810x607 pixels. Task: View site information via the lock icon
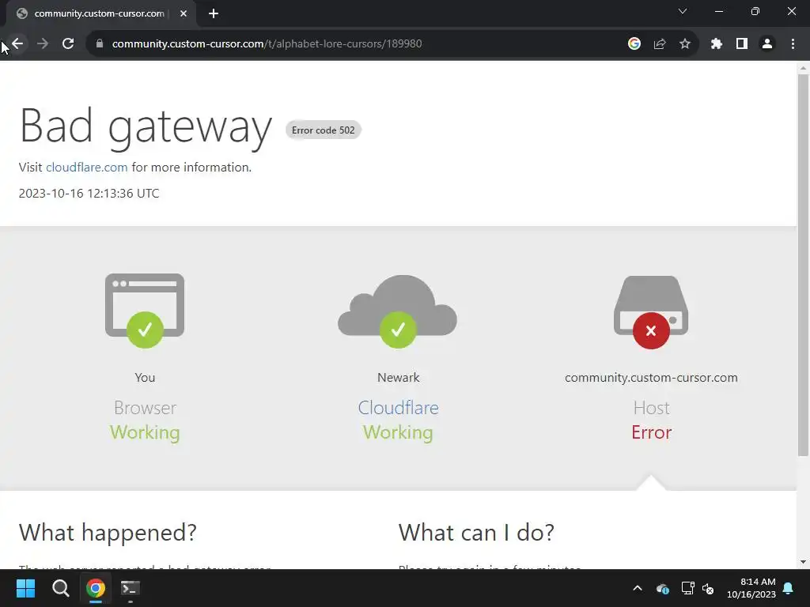click(x=100, y=44)
